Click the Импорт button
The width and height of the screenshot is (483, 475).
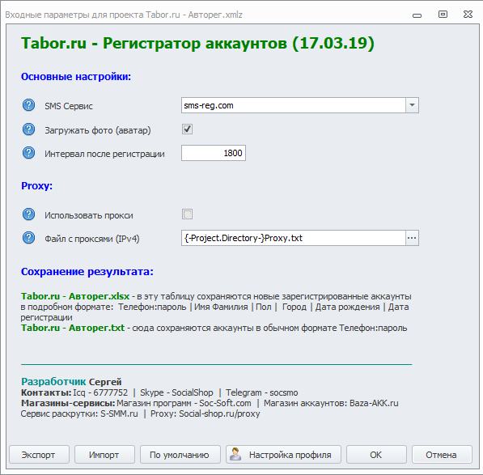pyautogui.click(x=104, y=454)
